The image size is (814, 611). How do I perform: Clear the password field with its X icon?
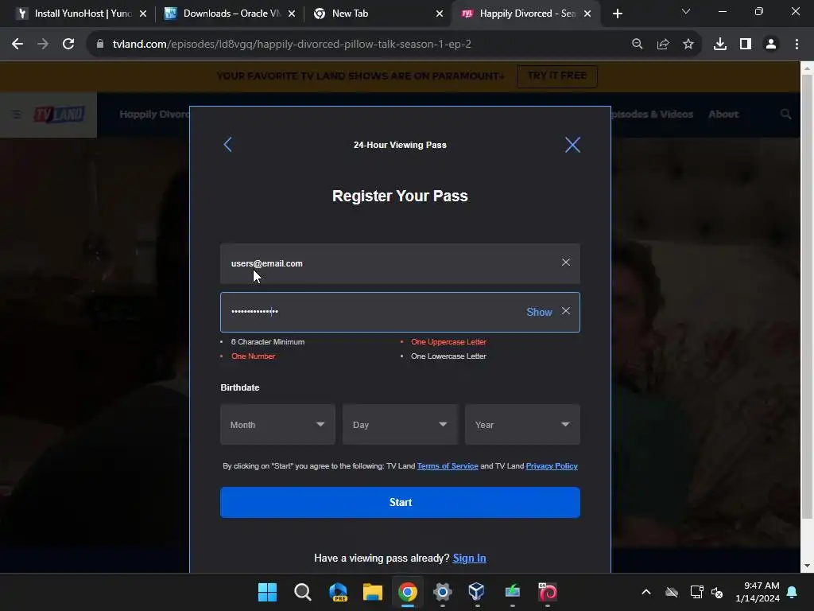(565, 311)
